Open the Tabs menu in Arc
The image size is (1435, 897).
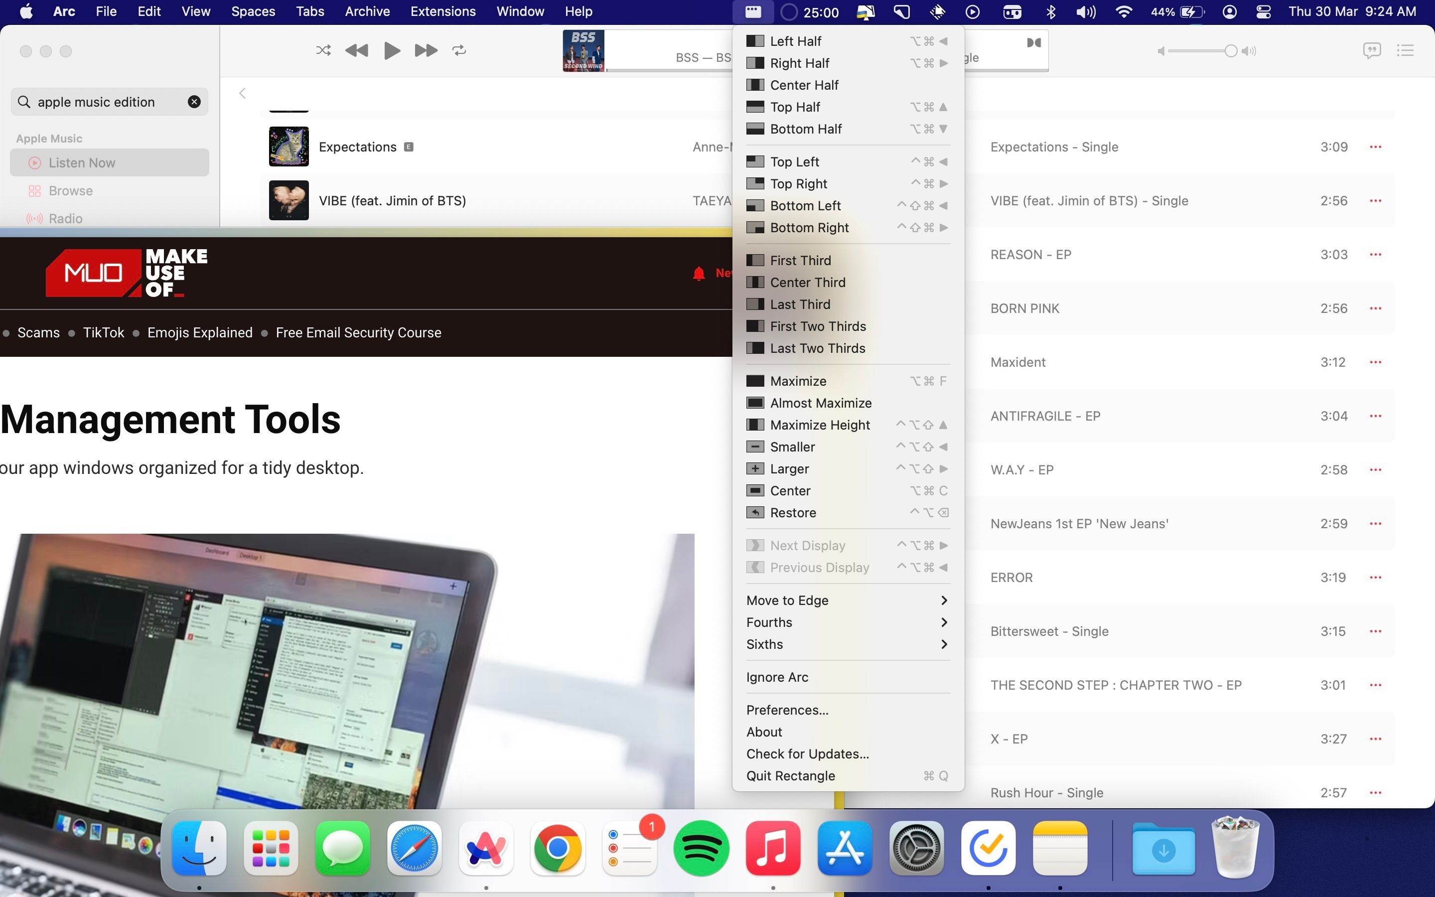[x=310, y=11]
